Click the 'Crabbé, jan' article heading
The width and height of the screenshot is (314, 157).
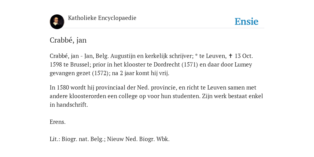[x=68, y=40]
